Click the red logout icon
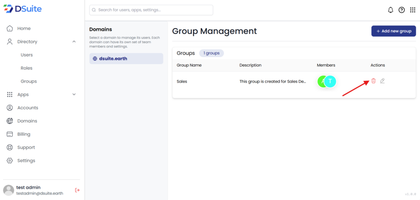420x200 pixels. point(77,190)
